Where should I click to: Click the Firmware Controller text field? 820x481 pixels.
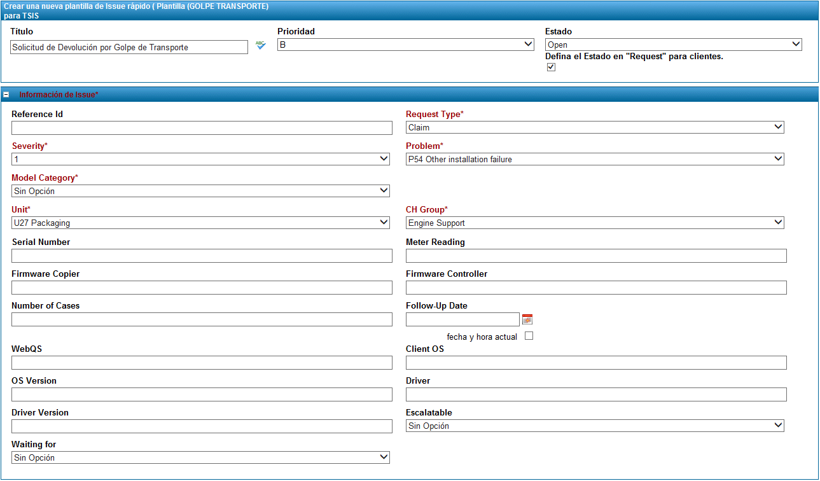coord(596,288)
